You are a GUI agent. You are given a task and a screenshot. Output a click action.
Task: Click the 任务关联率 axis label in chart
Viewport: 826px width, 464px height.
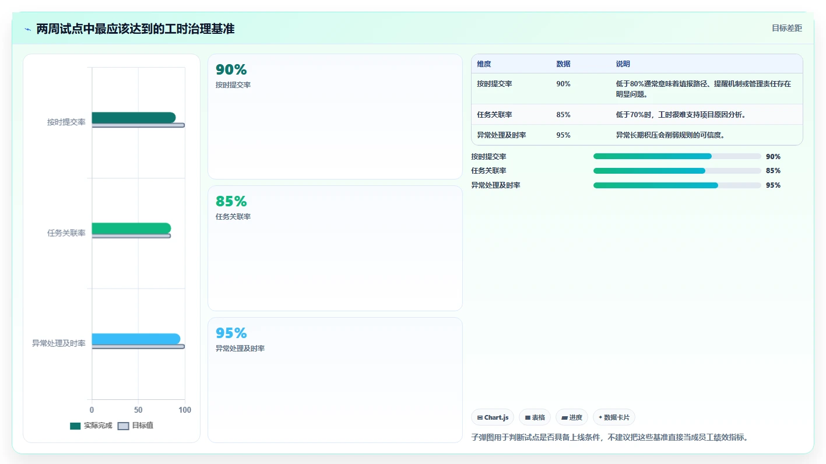click(66, 233)
